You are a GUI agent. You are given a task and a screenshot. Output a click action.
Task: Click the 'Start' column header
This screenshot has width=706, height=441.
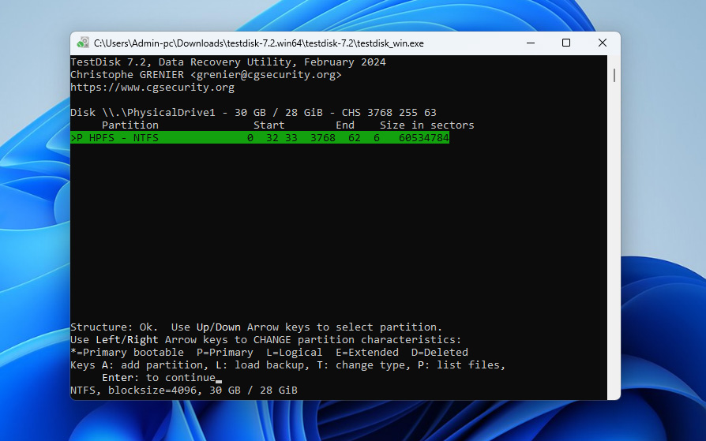(269, 125)
